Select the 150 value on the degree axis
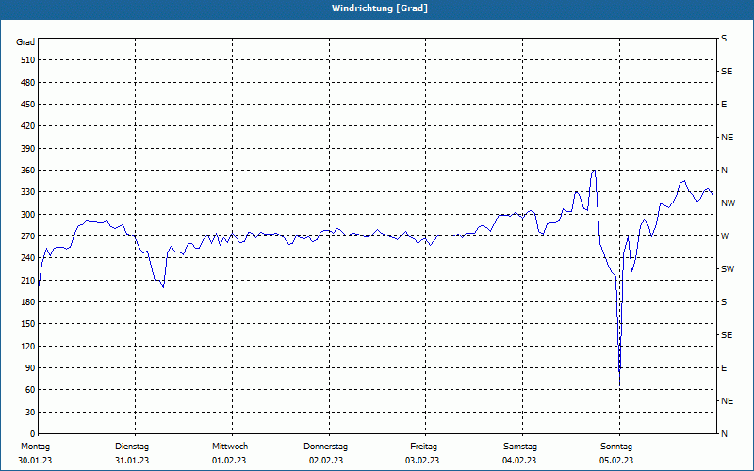Screen dimensions: 754x471 pos(28,324)
